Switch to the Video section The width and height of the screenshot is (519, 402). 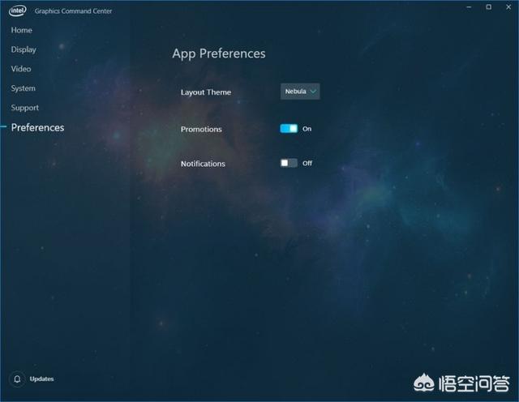click(x=21, y=69)
